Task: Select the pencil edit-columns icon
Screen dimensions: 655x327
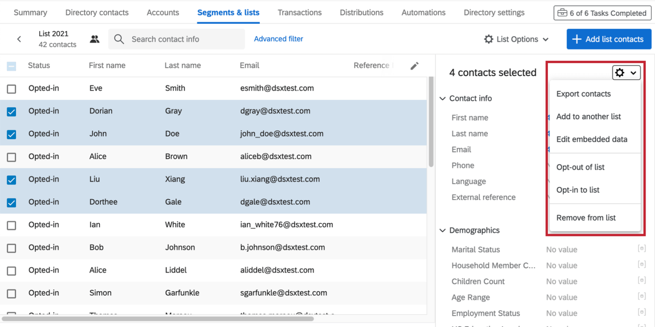Action: (x=414, y=65)
